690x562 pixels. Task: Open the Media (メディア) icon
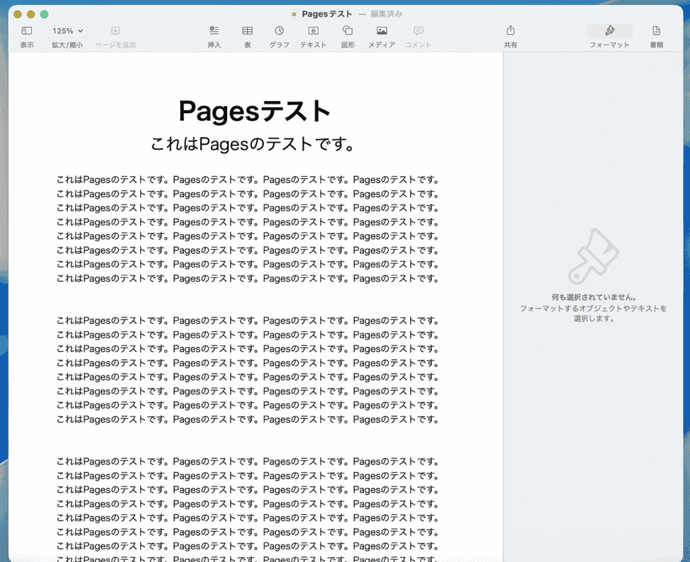[382, 30]
